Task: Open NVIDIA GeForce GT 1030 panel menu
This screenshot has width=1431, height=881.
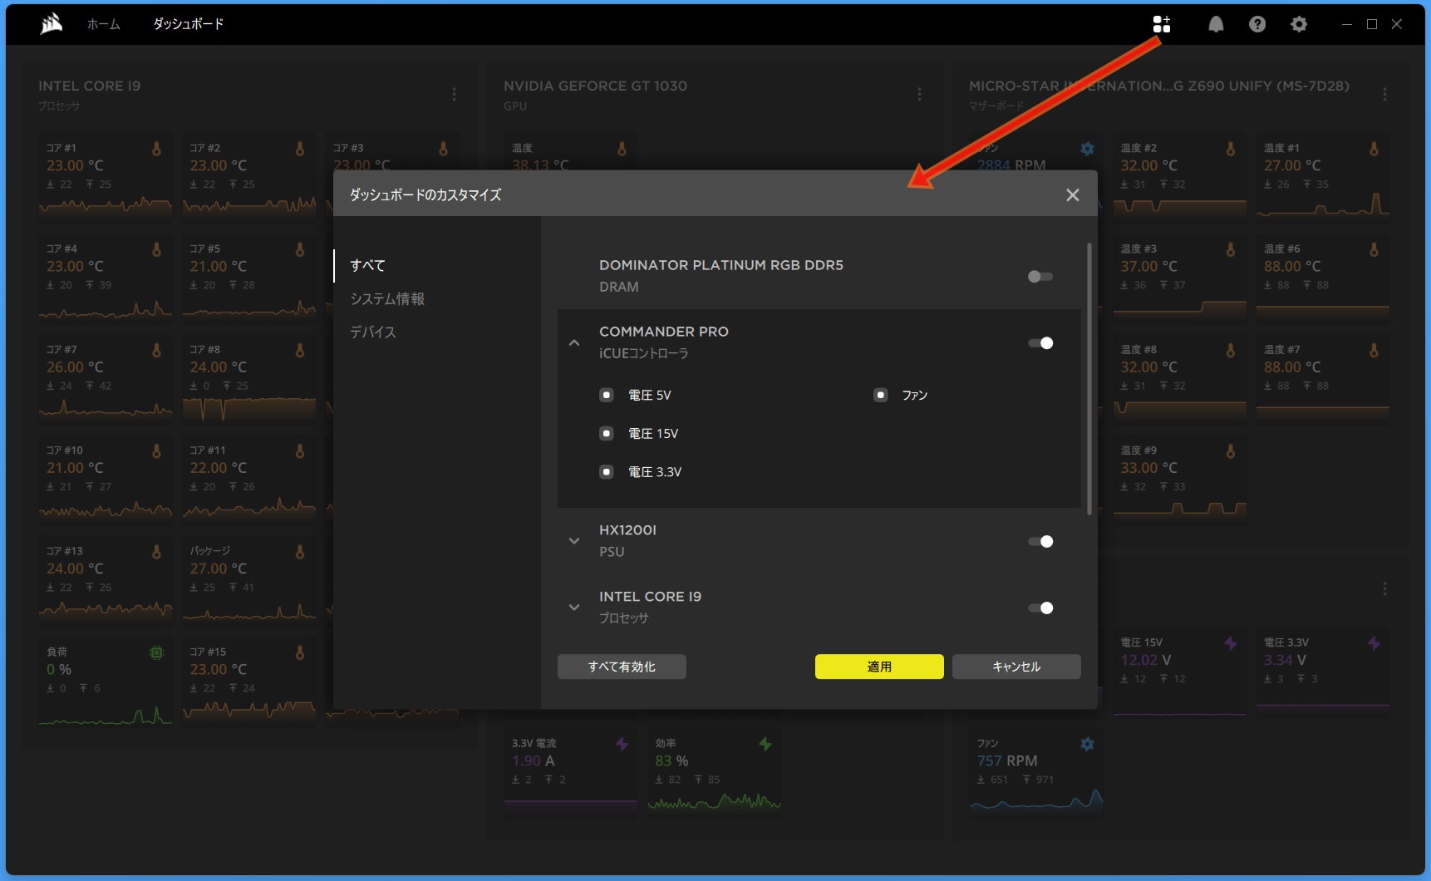Action: pos(919,95)
